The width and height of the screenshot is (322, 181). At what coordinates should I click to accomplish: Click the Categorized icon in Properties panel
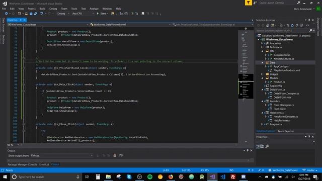[258, 146]
